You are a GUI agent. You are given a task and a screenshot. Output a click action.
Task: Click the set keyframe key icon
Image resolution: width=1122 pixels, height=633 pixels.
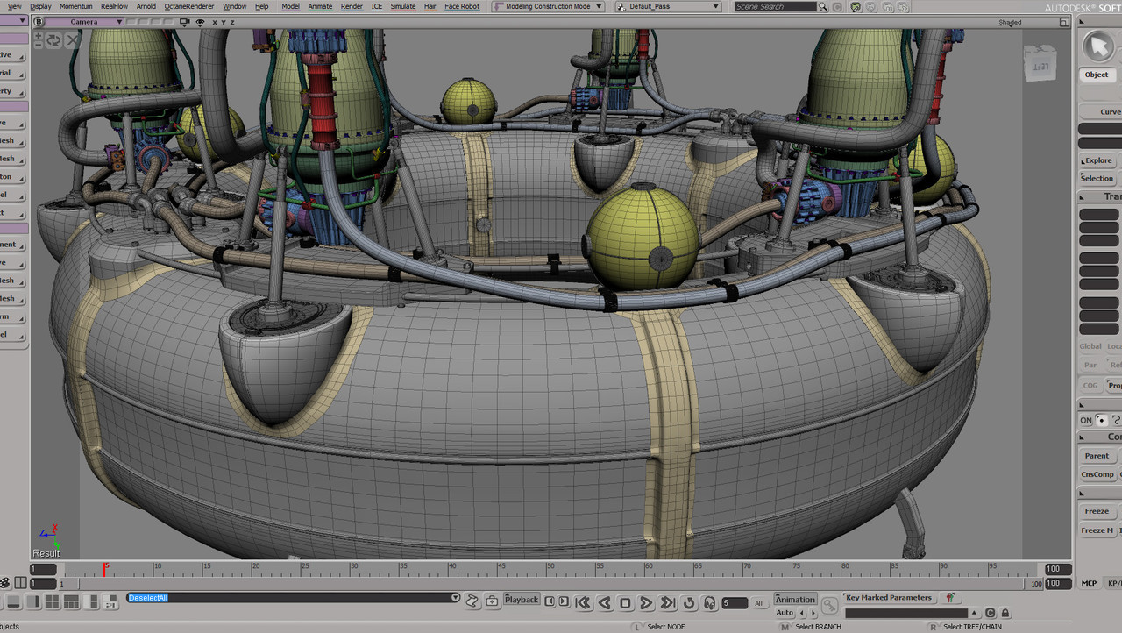(828, 605)
